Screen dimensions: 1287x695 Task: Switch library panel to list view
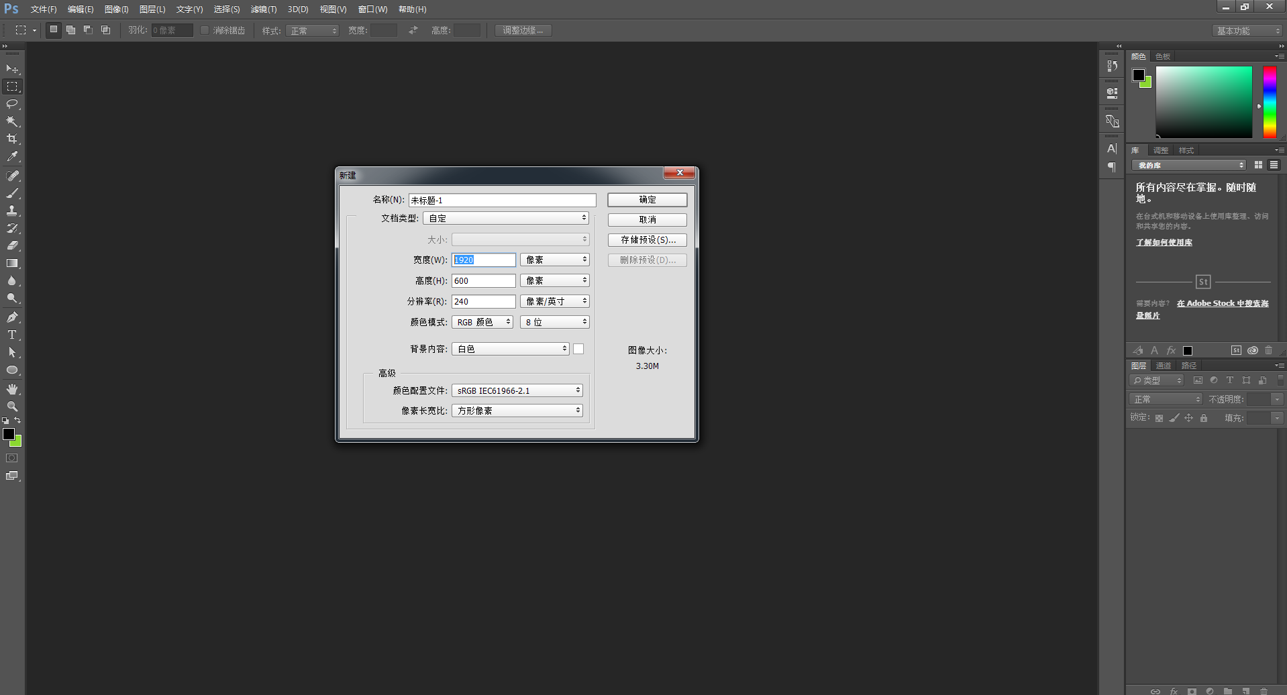point(1274,165)
